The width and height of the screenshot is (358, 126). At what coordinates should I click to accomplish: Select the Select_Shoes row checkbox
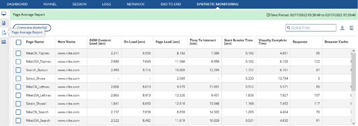pyautogui.click(x=18, y=78)
